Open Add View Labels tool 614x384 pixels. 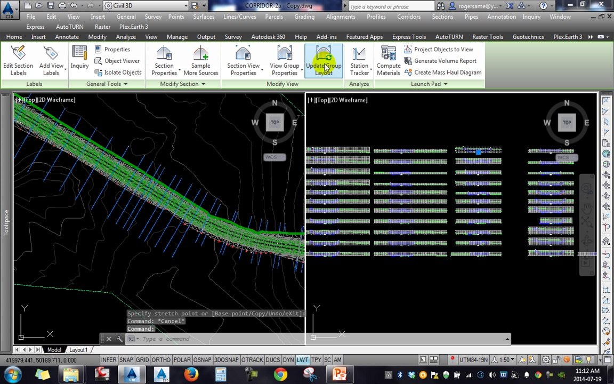click(51, 61)
